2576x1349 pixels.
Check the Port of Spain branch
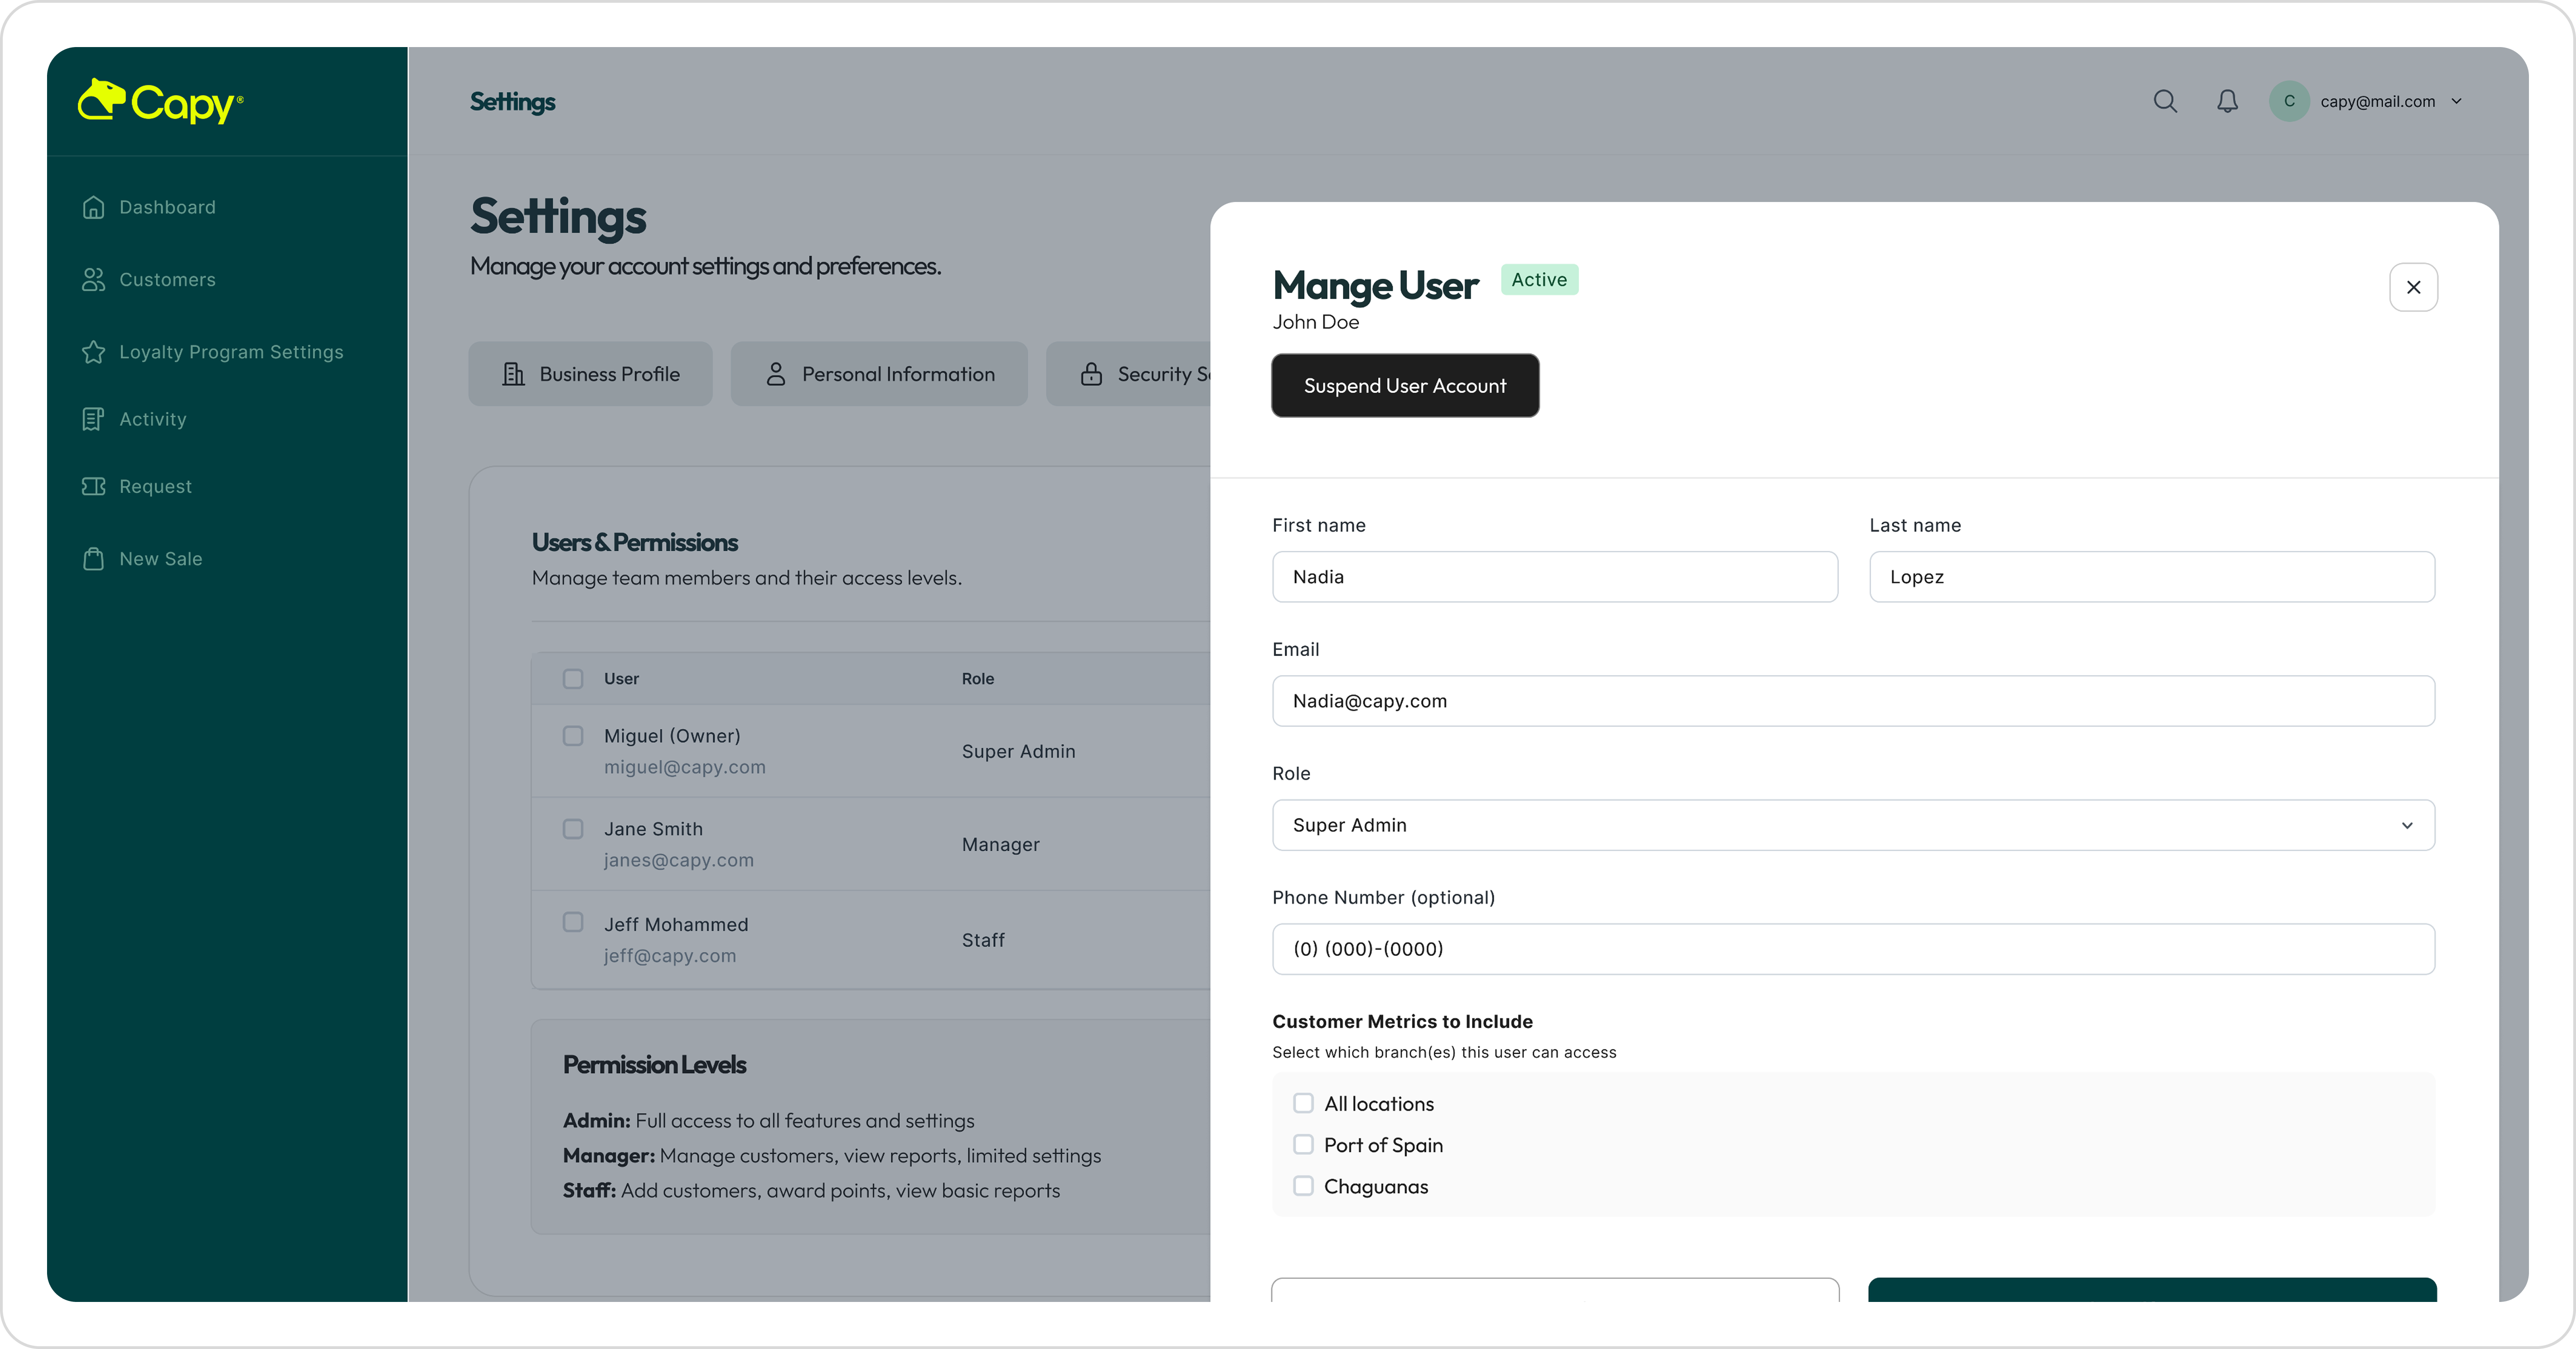click(x=1303, y=1144)
